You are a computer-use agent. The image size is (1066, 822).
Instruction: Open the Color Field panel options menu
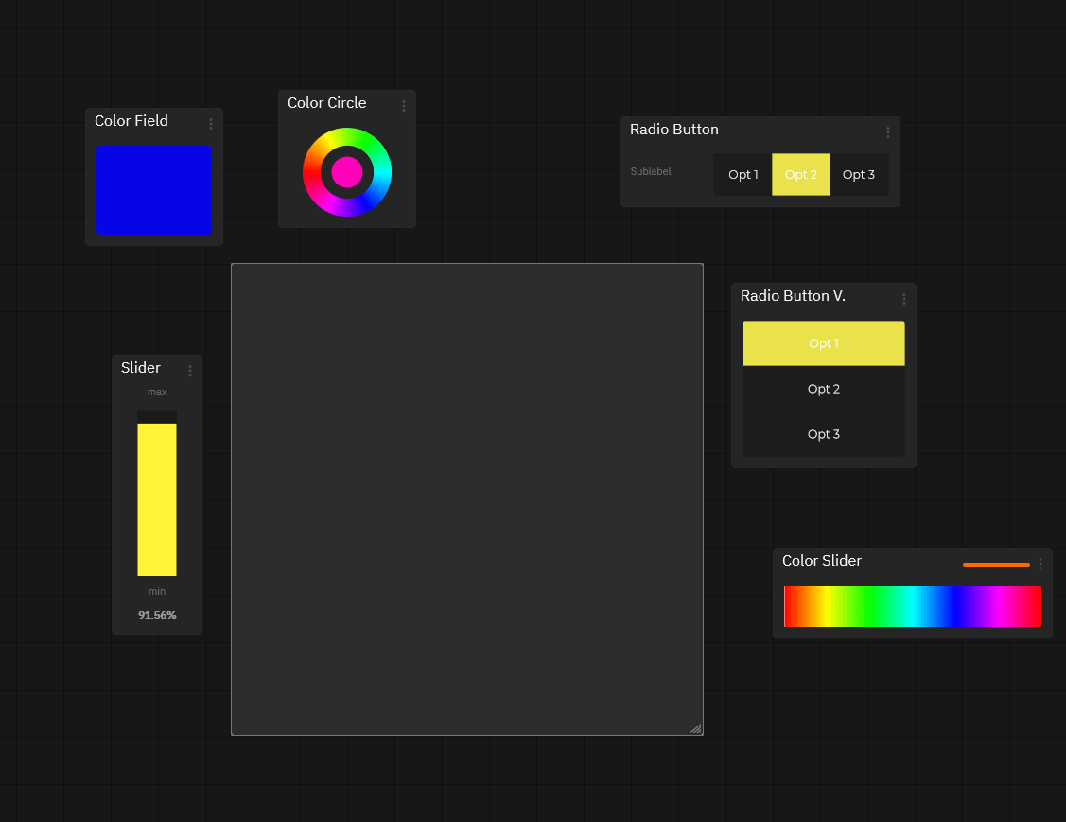click(211, 124)
